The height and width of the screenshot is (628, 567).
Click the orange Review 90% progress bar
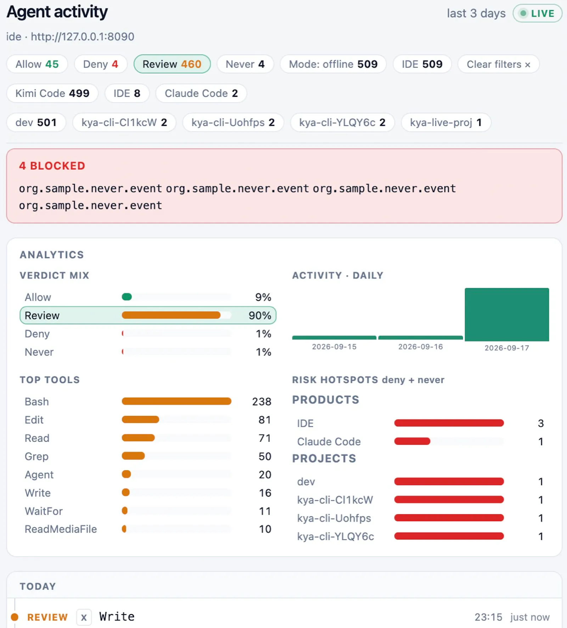click(x=171, y=315)
